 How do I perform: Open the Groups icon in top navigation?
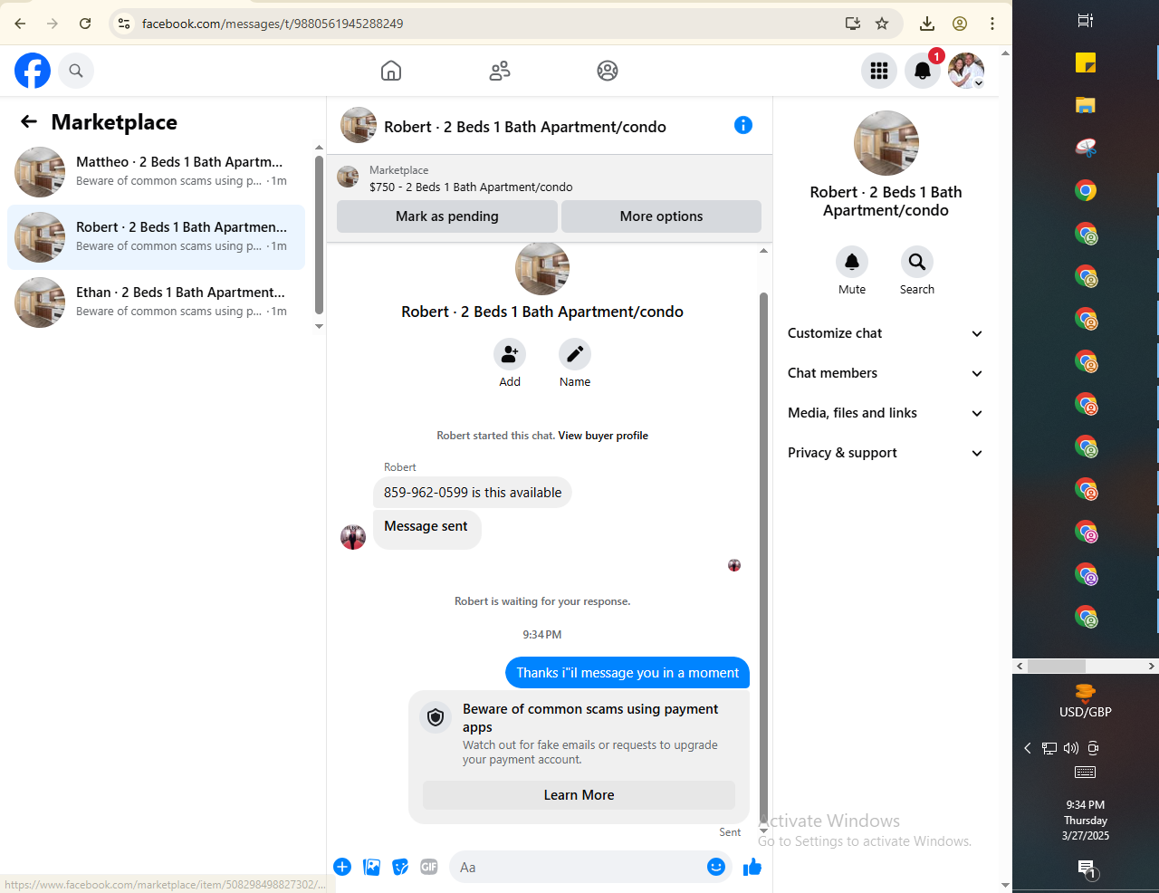[608, 71]
